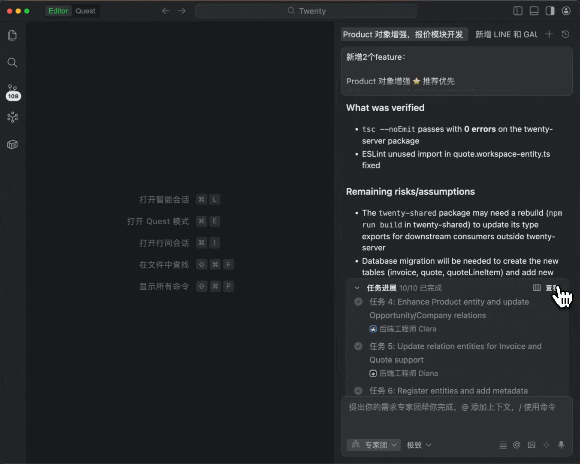
Task: Click the Database migration bullet text
Action: coord(460,266)
